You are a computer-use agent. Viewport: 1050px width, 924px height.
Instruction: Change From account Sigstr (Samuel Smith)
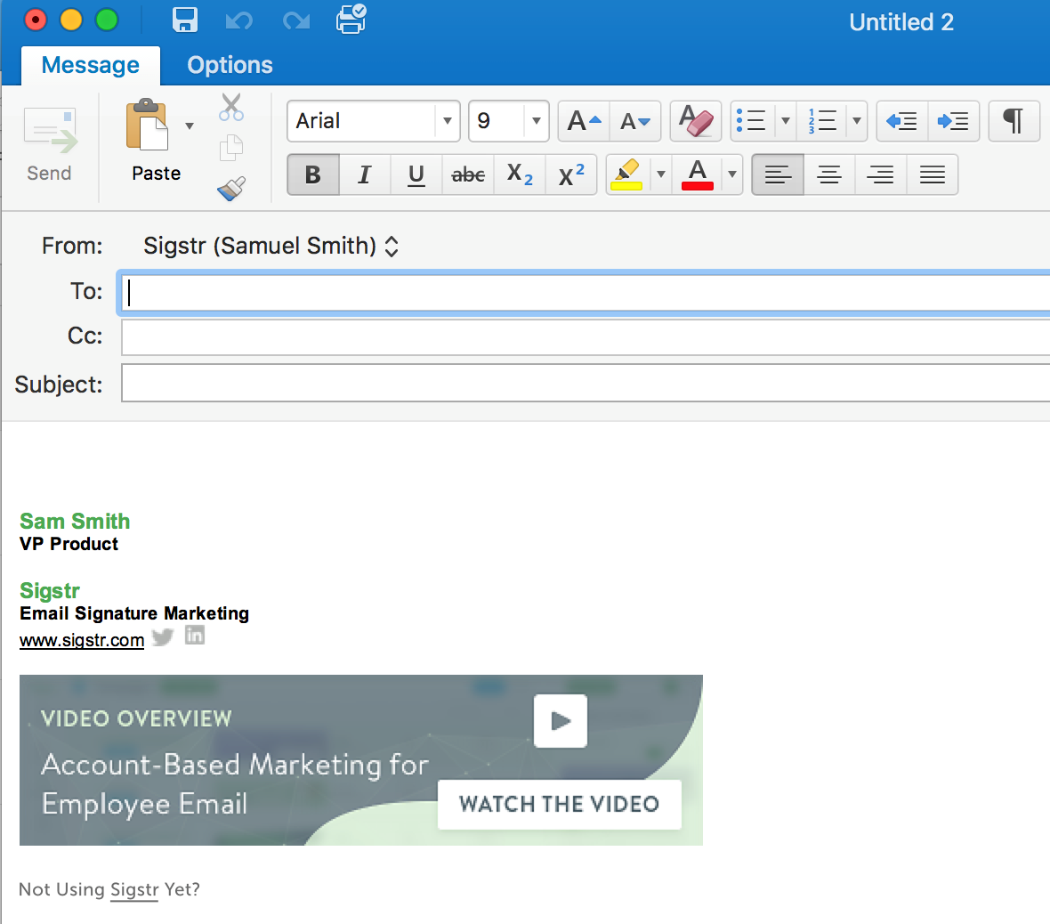tap(271, 246)
